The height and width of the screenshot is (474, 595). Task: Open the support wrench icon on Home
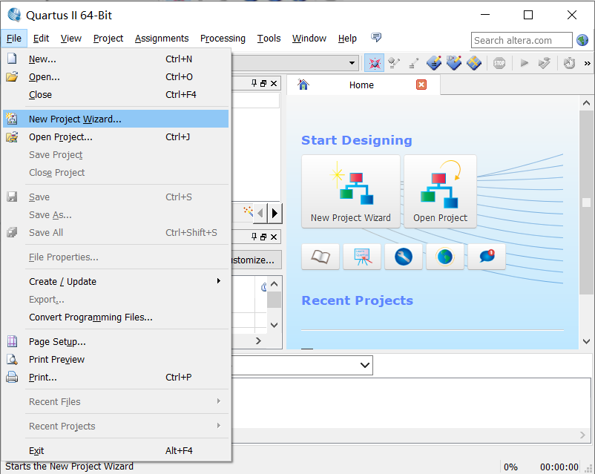tap(404, 257)
